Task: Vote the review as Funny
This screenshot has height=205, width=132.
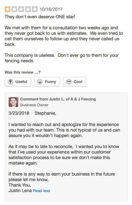Action: coord(47,82)
